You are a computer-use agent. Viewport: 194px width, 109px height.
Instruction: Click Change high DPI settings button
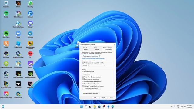click(x=92, y=89)
